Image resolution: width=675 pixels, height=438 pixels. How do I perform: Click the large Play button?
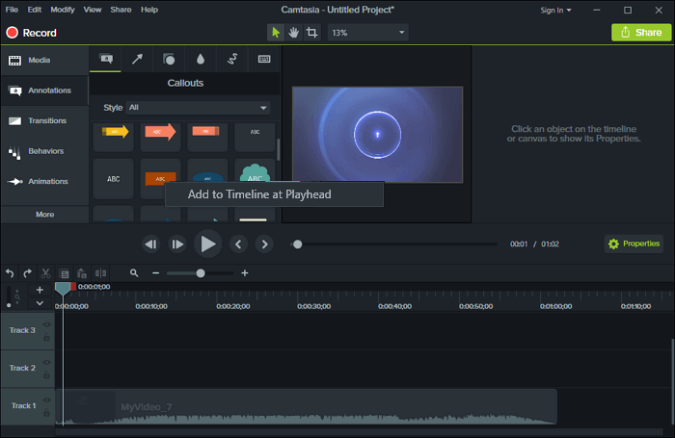(208, 244)
